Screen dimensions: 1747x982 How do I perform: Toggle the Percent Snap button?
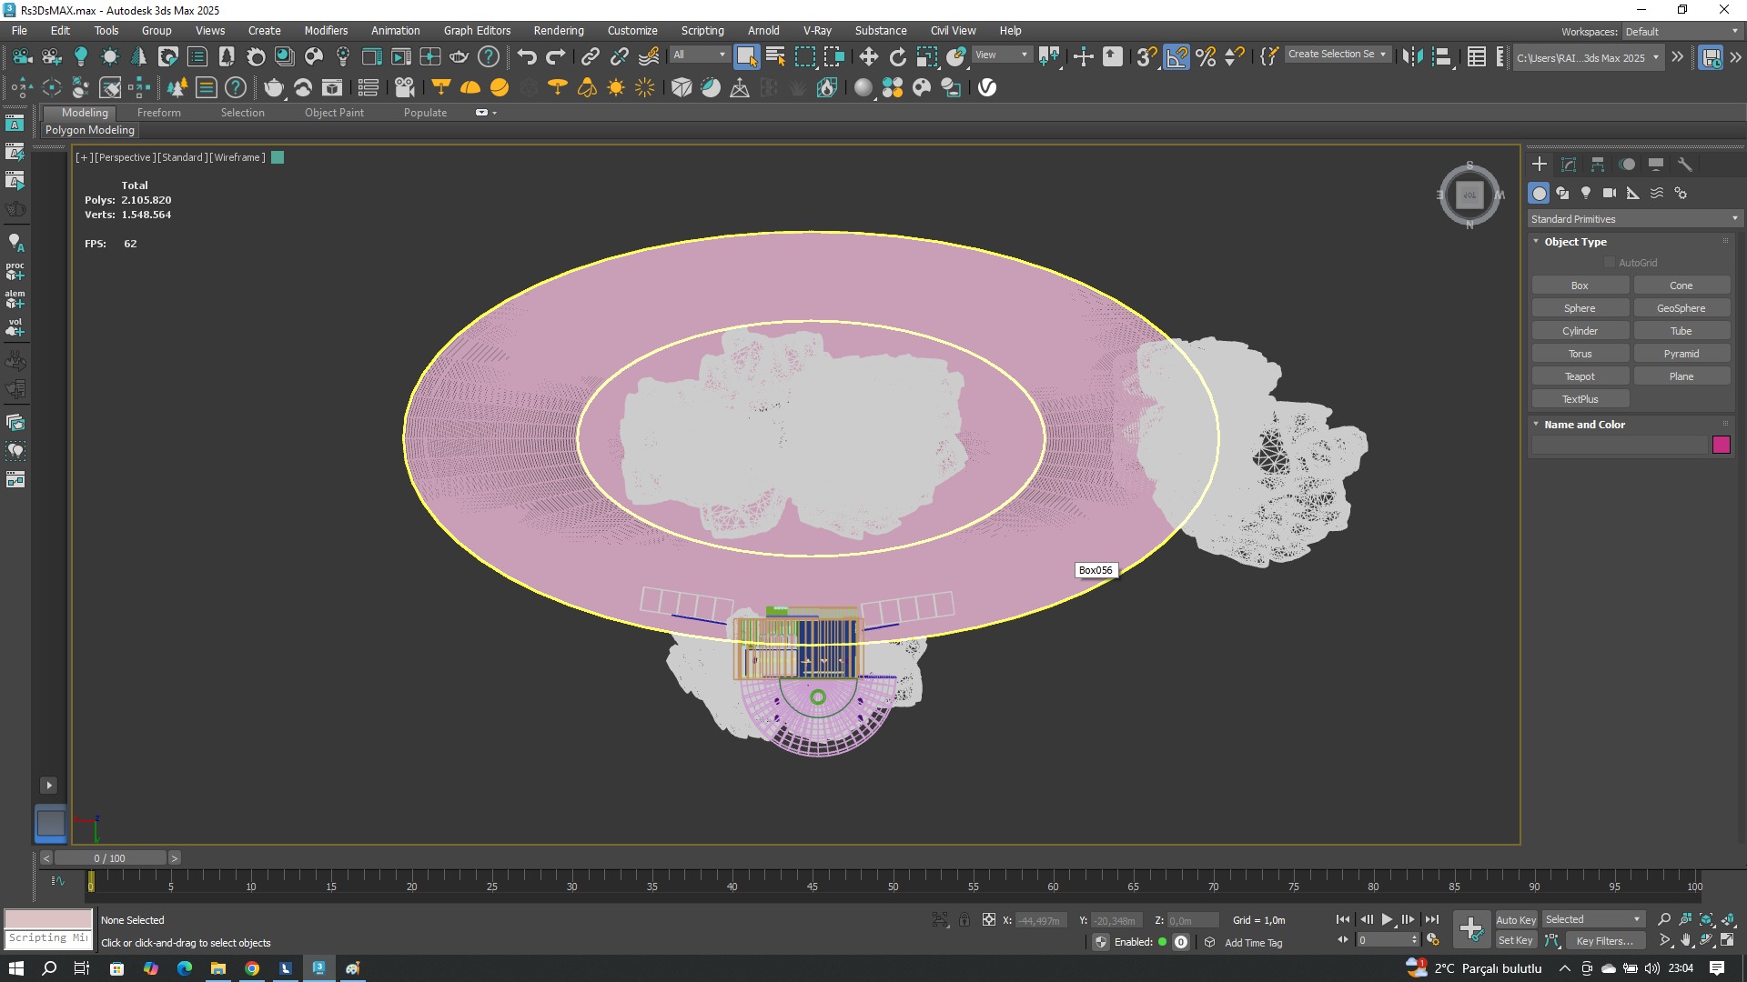(x=1206, y=56)
